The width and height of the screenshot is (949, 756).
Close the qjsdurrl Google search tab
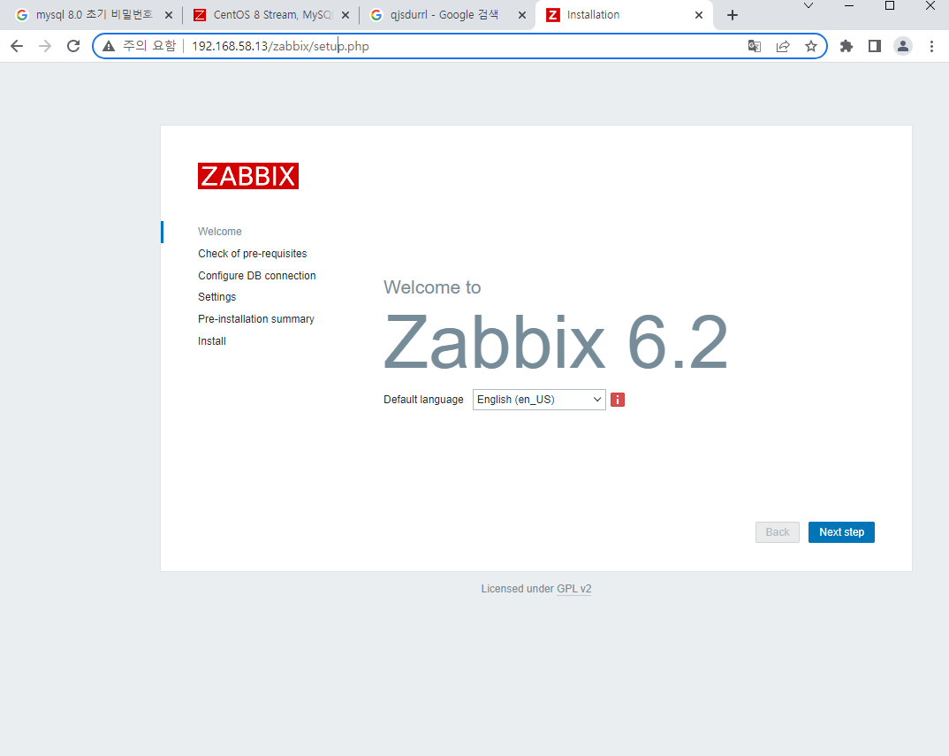pos(522,15)
